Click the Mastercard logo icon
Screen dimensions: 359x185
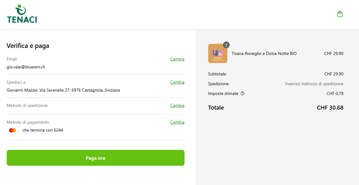click(13, 130)
